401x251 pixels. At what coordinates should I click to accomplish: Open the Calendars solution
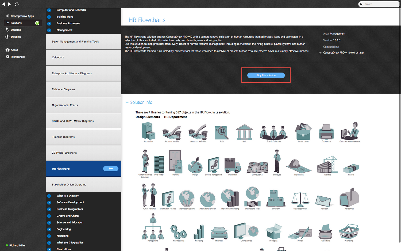click(83, 58)
